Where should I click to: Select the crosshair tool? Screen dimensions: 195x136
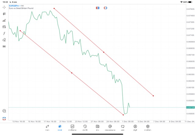4,7
